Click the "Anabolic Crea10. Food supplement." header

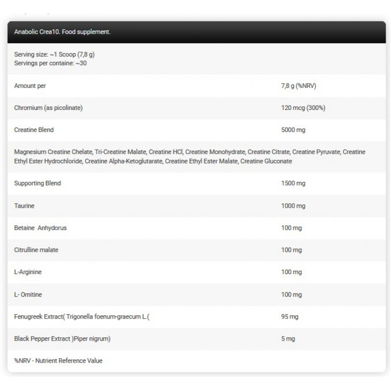pos(63,32)
